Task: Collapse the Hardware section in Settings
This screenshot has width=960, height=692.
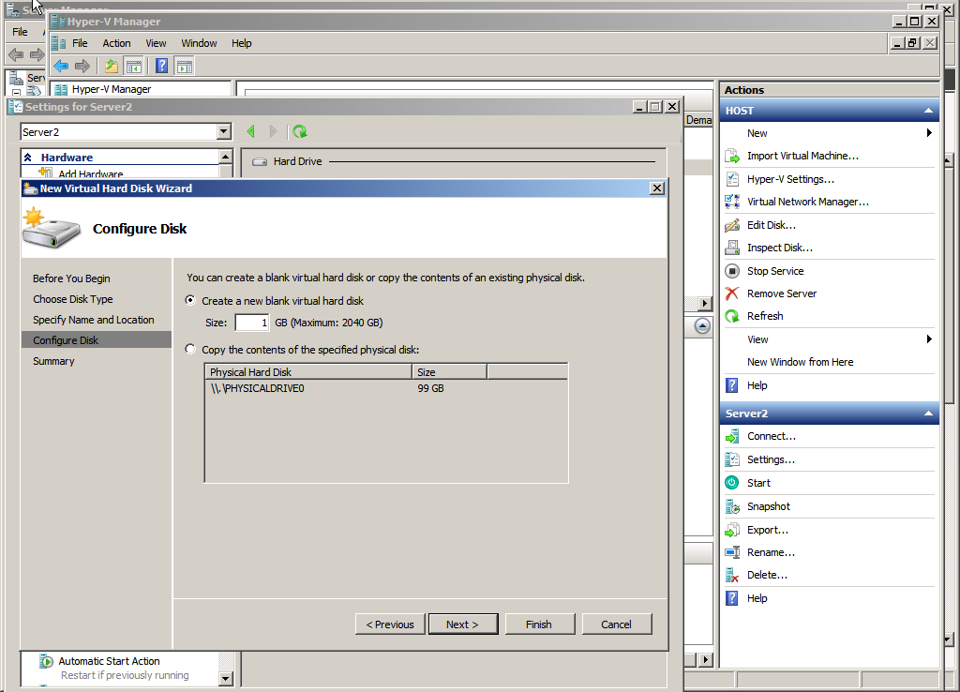Action: 27,158
